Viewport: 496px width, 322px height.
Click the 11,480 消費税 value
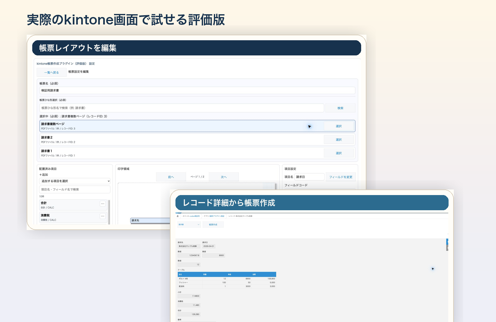tap(189, 305)
